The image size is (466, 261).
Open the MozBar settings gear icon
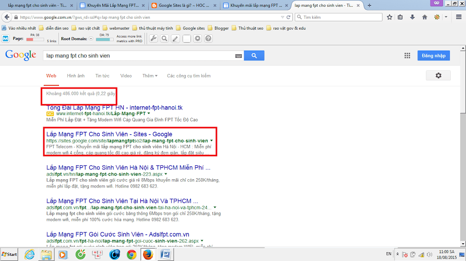pos(197,39)
